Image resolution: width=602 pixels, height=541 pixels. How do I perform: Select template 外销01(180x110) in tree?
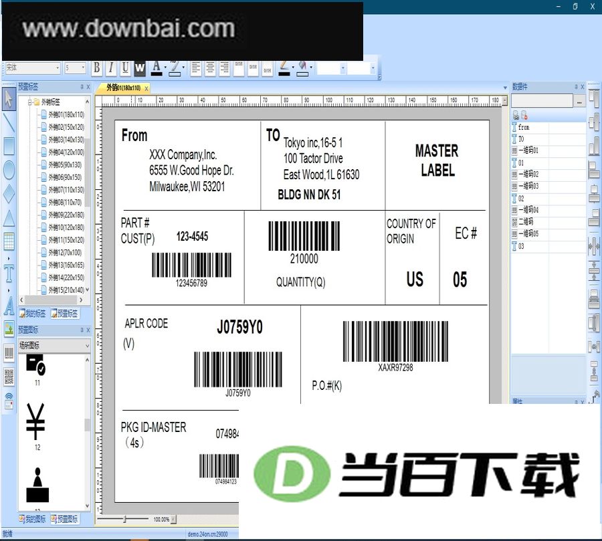coord(66,114)
